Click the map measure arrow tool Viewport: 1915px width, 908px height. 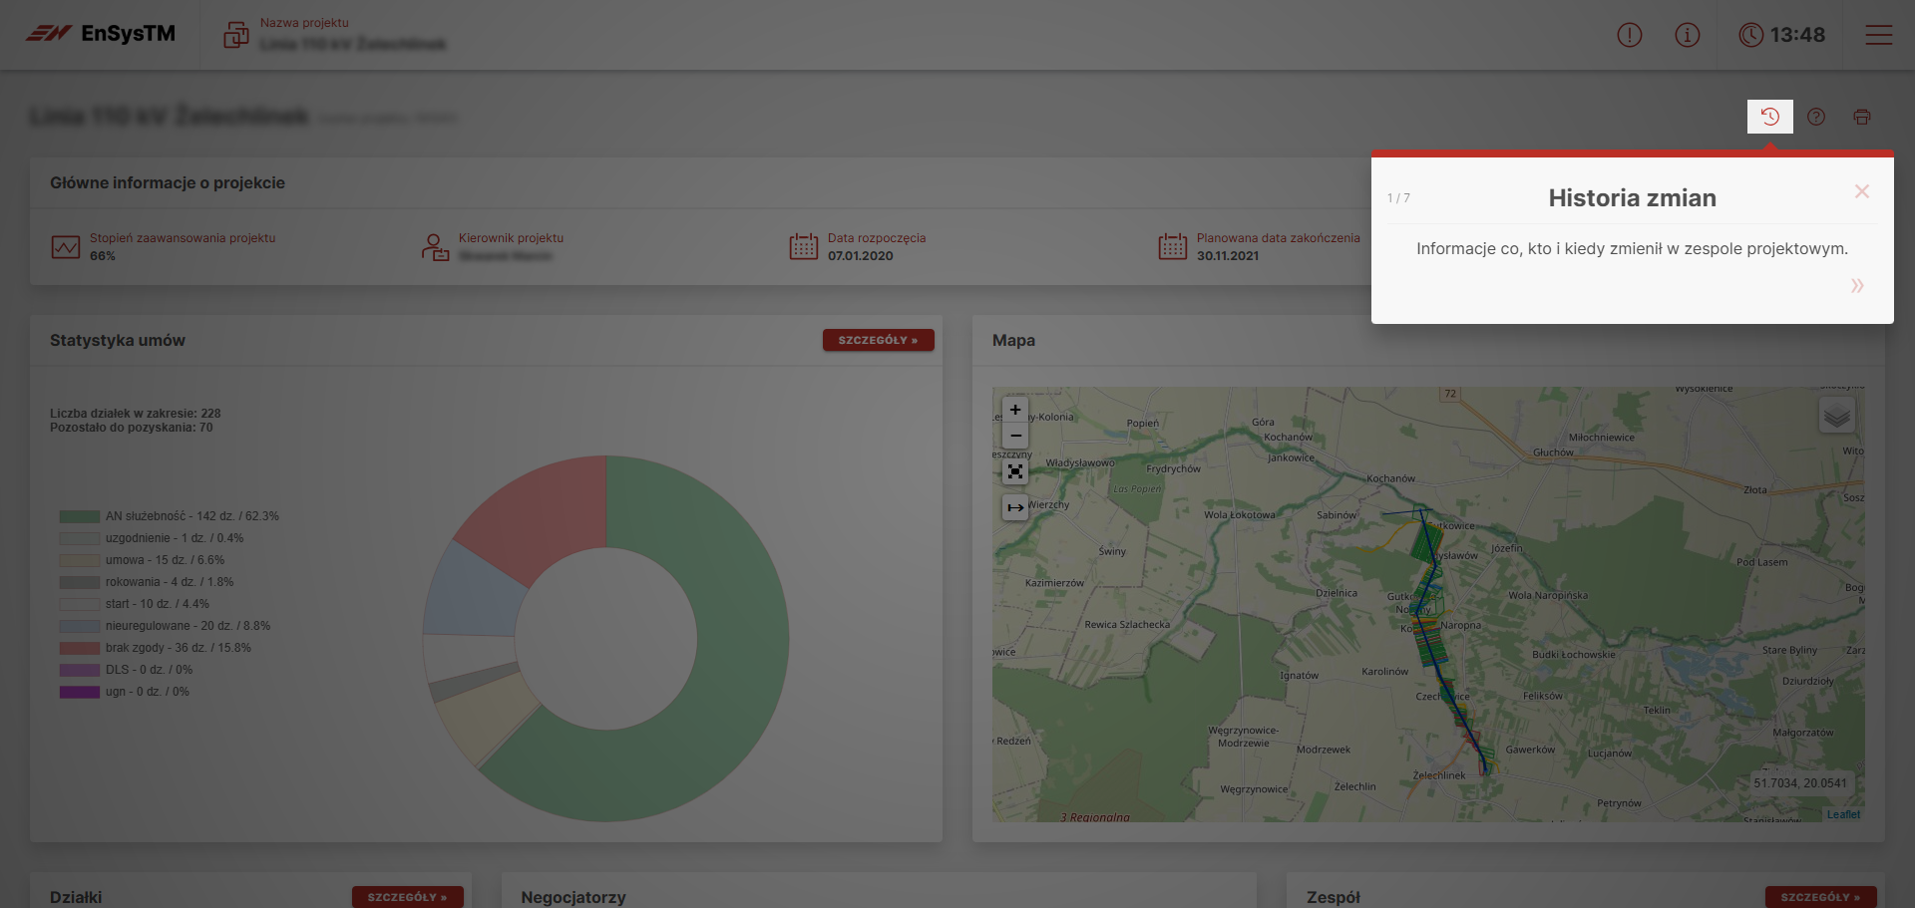1015,507
